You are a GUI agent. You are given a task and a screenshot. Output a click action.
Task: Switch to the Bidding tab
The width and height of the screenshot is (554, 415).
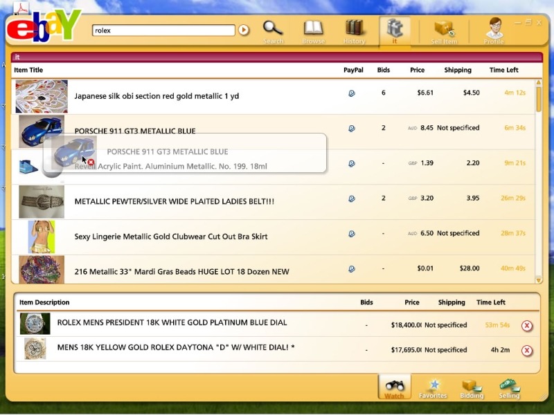(x=472, y=389)
